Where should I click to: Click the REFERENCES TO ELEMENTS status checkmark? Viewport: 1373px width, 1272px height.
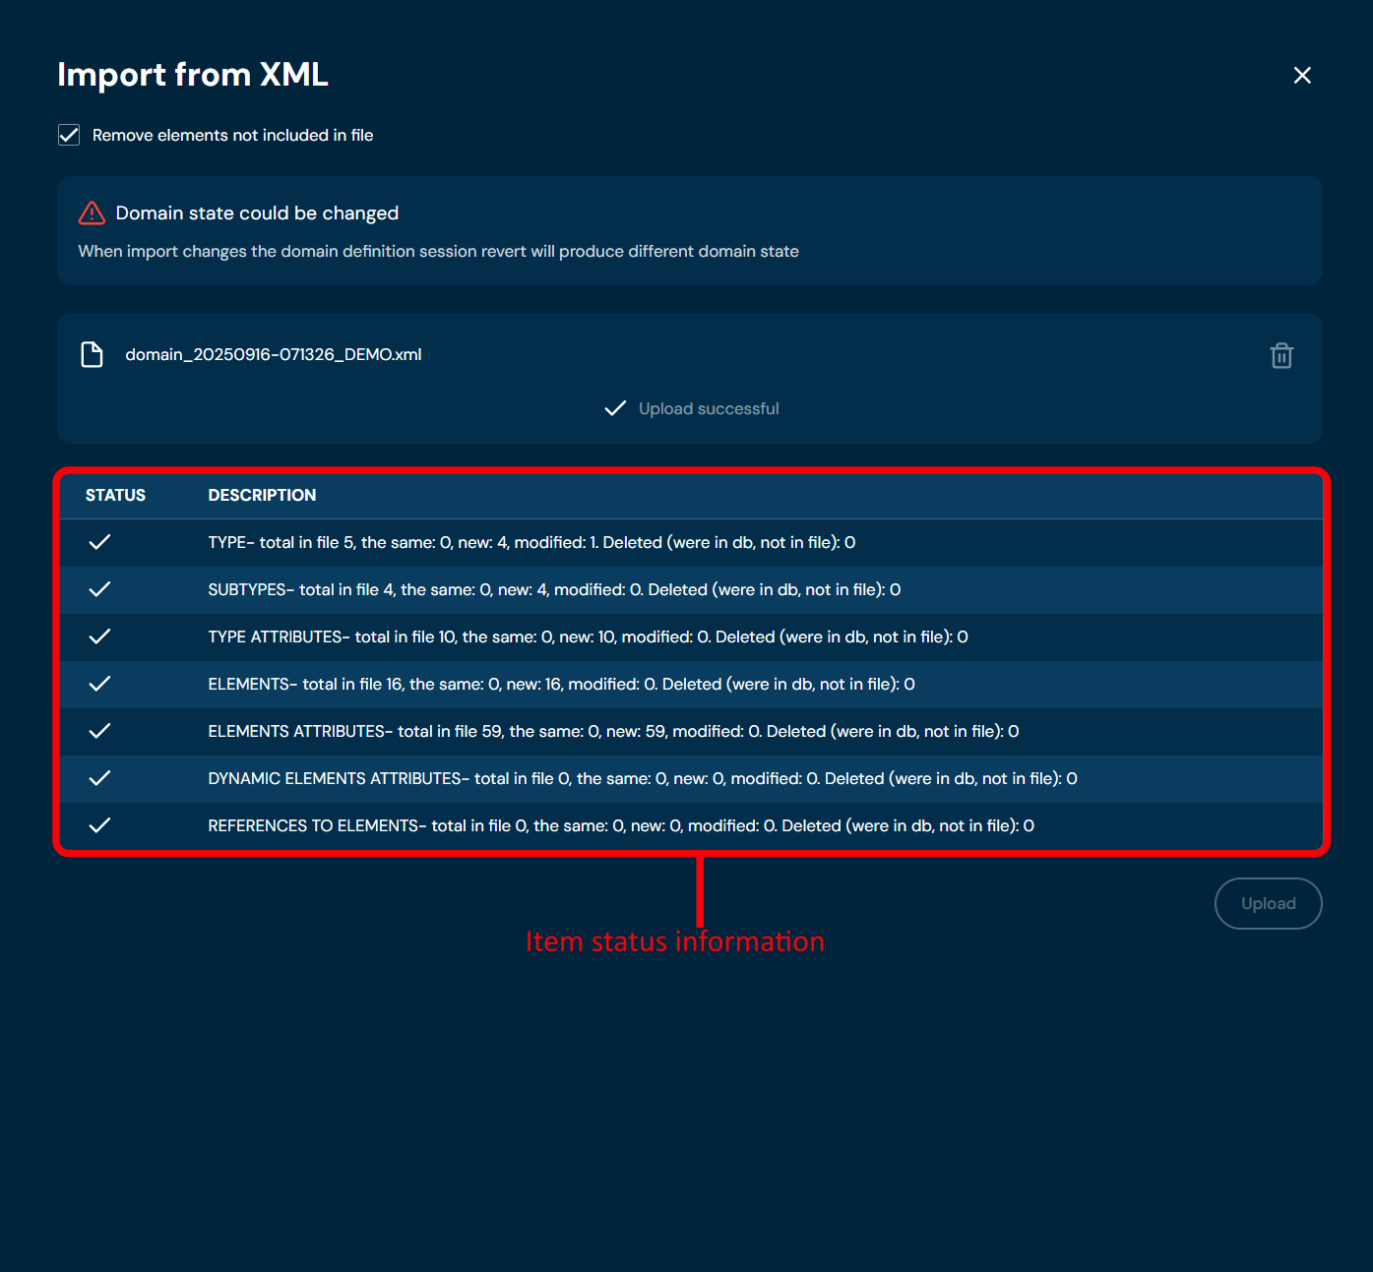click(x=99, y=825)
